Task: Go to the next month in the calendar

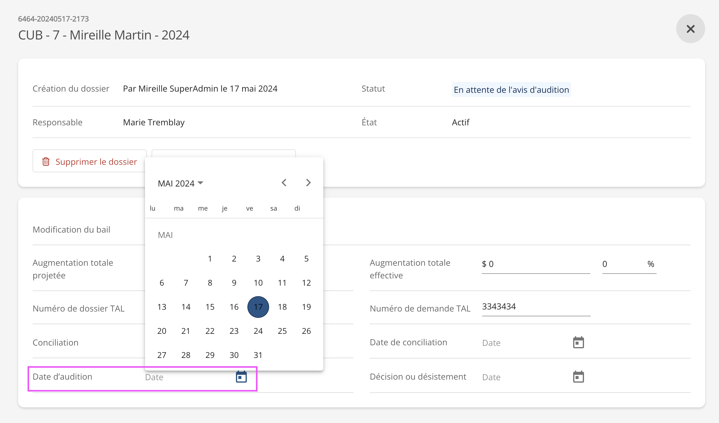Action: tap(308, 183)
